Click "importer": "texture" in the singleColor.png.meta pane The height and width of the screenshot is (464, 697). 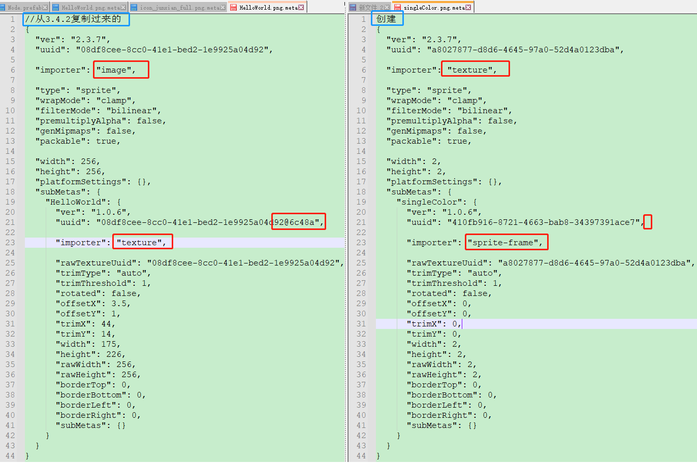[x=441, y=70]
